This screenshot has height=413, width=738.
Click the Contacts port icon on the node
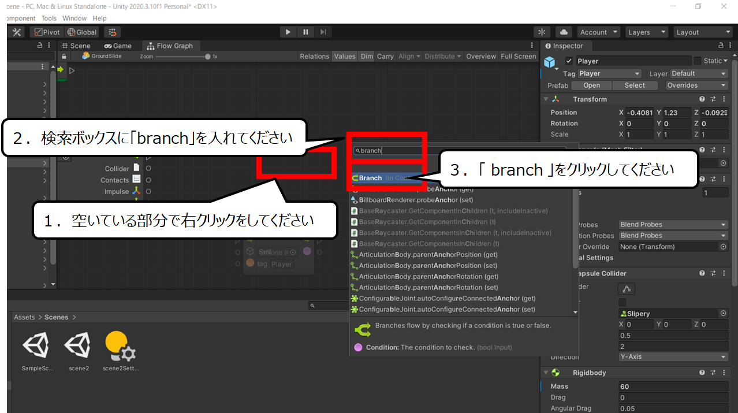tap(136, 180)
